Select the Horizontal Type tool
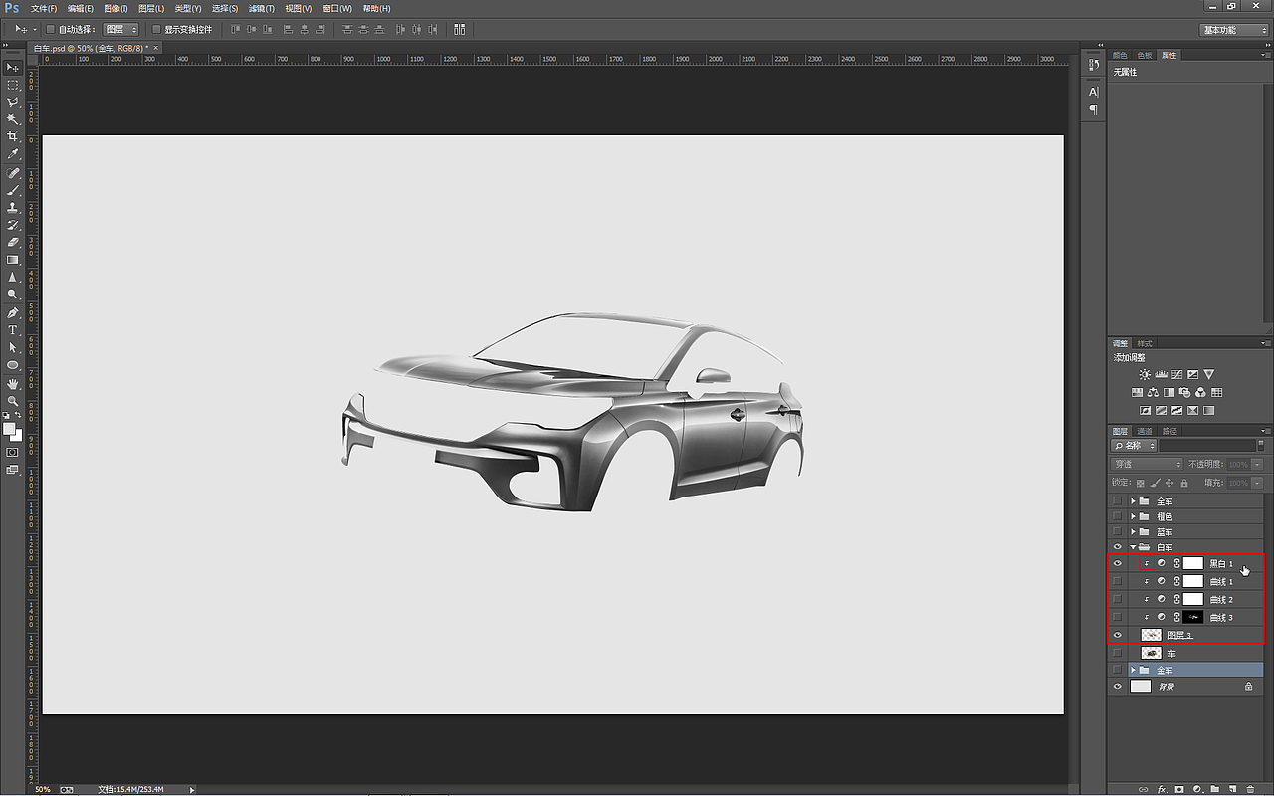This screenshot has height=796, width=1274. tap(13, 330)
